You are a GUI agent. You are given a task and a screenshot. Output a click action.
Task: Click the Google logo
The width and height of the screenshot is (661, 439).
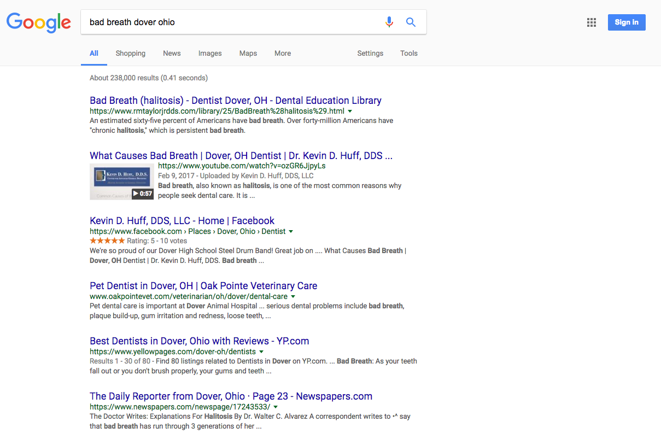(x=38, y=22)
